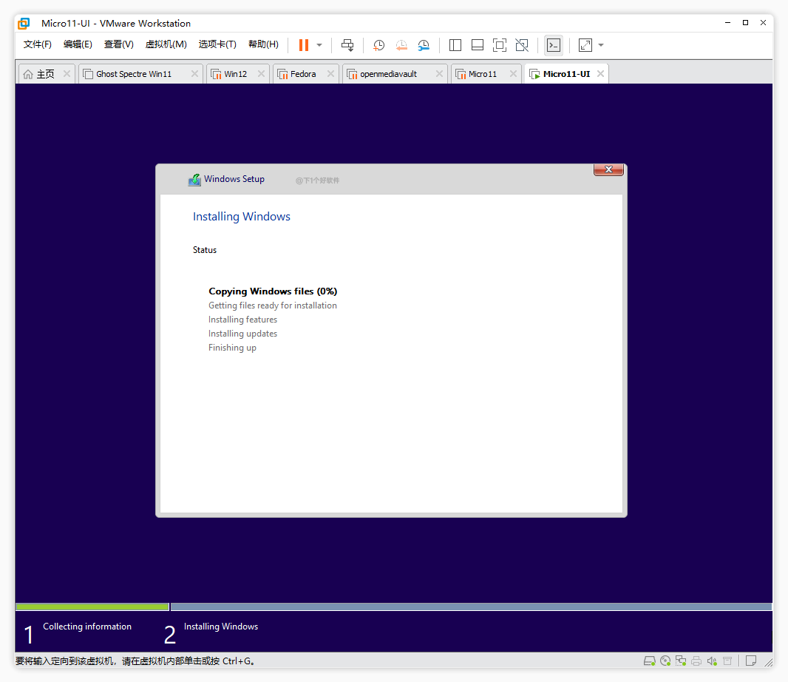Open the 查看(V) menu
788x682 pixels.
tap(118, 44)
